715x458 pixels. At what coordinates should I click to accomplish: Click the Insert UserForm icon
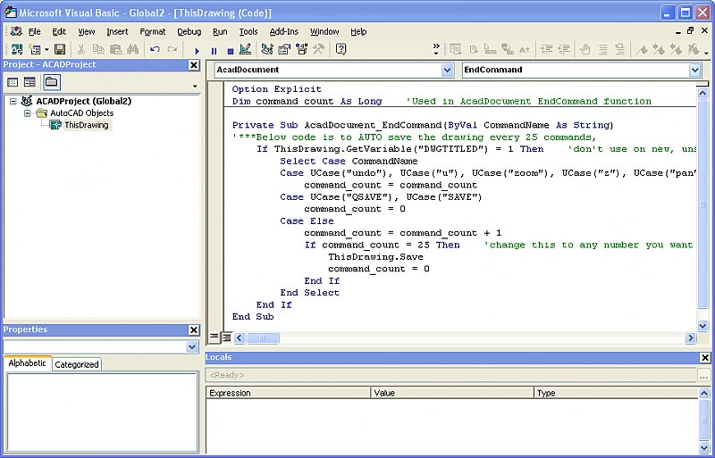[35, 49]
